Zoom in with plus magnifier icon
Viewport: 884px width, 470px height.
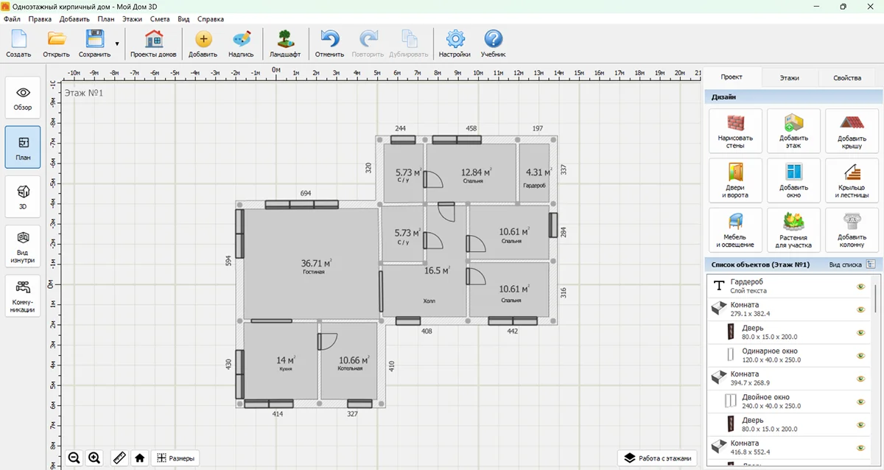[x=94, y=457]
